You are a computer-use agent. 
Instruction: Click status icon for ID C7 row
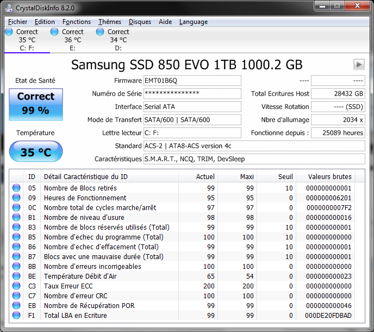(x=16, y=296)
